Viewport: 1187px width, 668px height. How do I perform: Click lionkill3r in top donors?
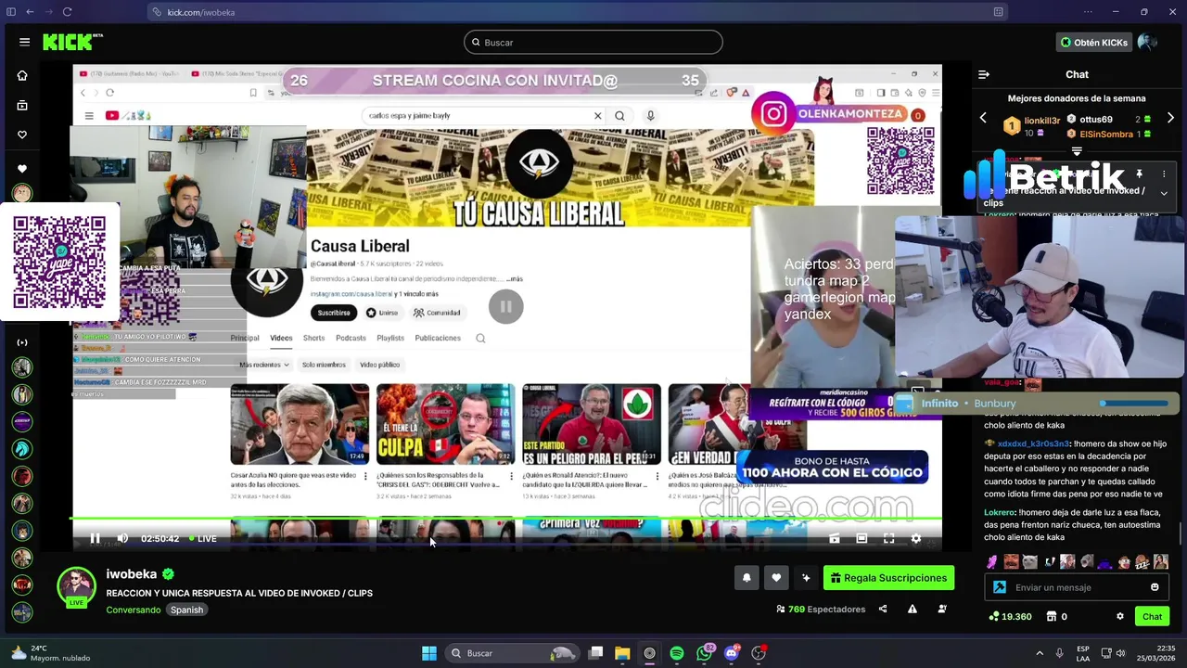click(1041, 121)
